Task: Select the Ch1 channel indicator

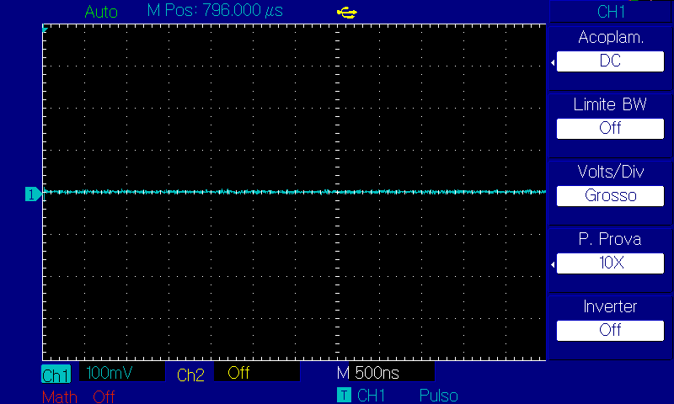Action: (56, 374)
